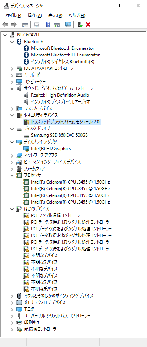Click the warning icon of PCI シンプル通信コントローラー
The image size is (147, 347).
(27, 215)
